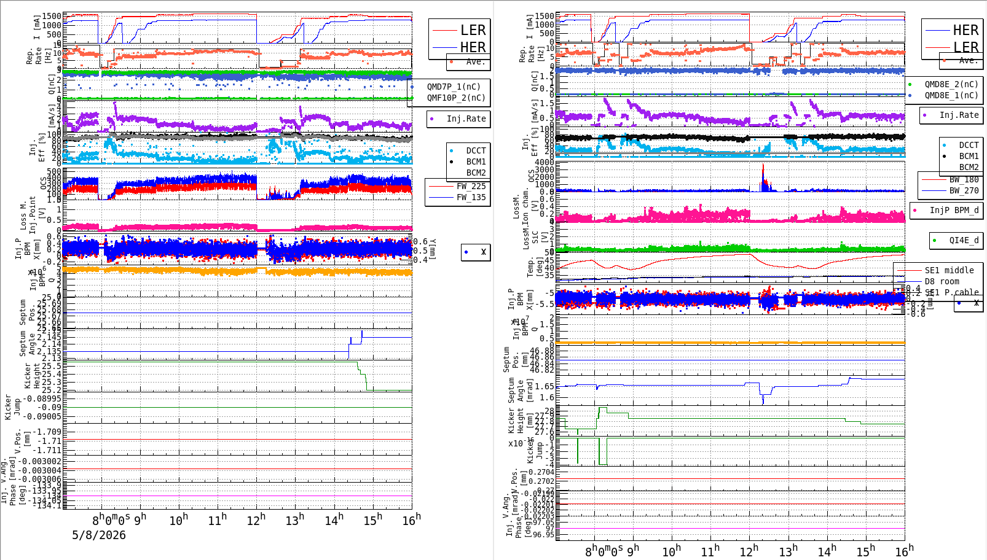Click the 4000 tick on the right QCS axis
The height and width of the screenshot is (560, 987).
(x=544, y=162)
